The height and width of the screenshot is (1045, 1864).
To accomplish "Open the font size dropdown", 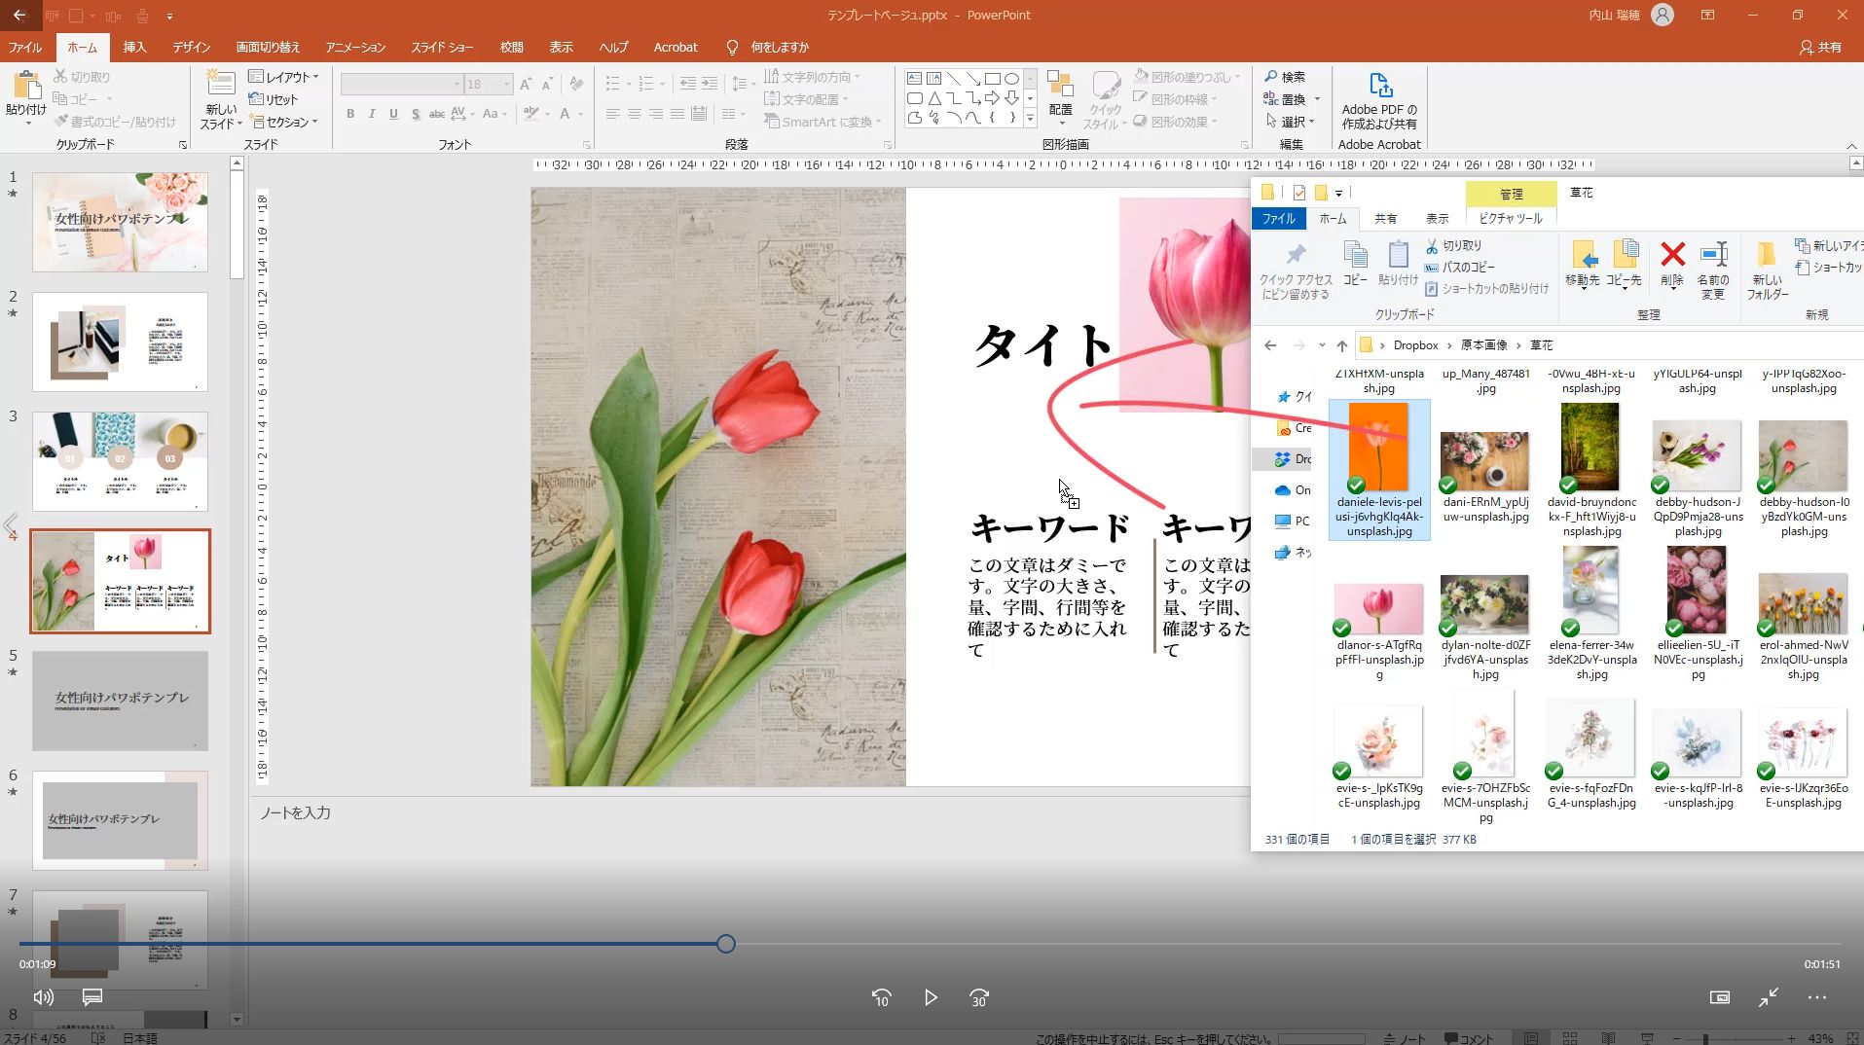I will click(506, 85).
